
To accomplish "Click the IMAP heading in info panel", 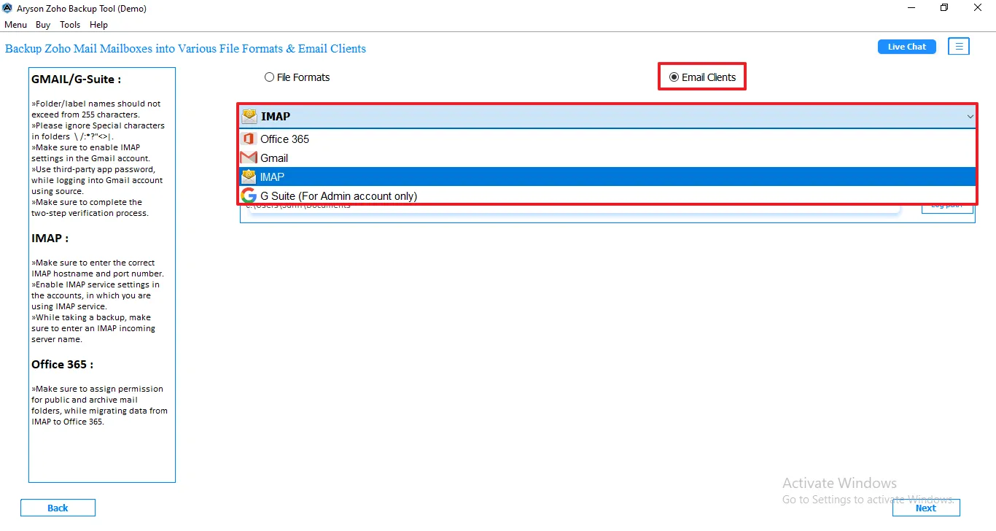I will [x=50, y=238].
